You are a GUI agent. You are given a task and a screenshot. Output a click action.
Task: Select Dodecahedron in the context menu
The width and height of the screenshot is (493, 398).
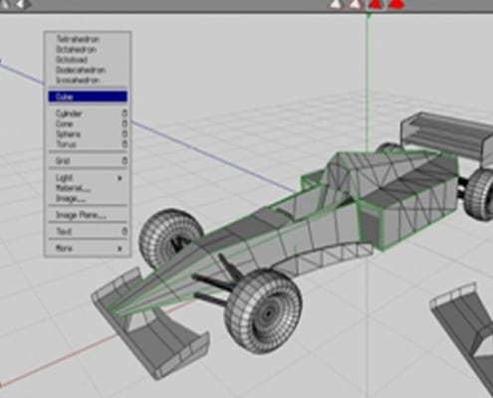point(88,70)
